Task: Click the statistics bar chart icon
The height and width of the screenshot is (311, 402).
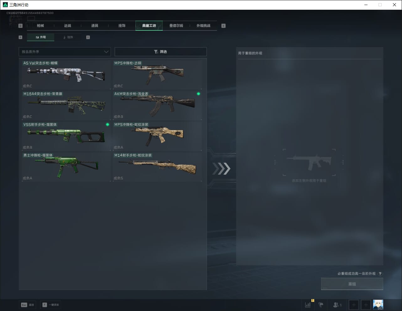Action: (308, 304)
